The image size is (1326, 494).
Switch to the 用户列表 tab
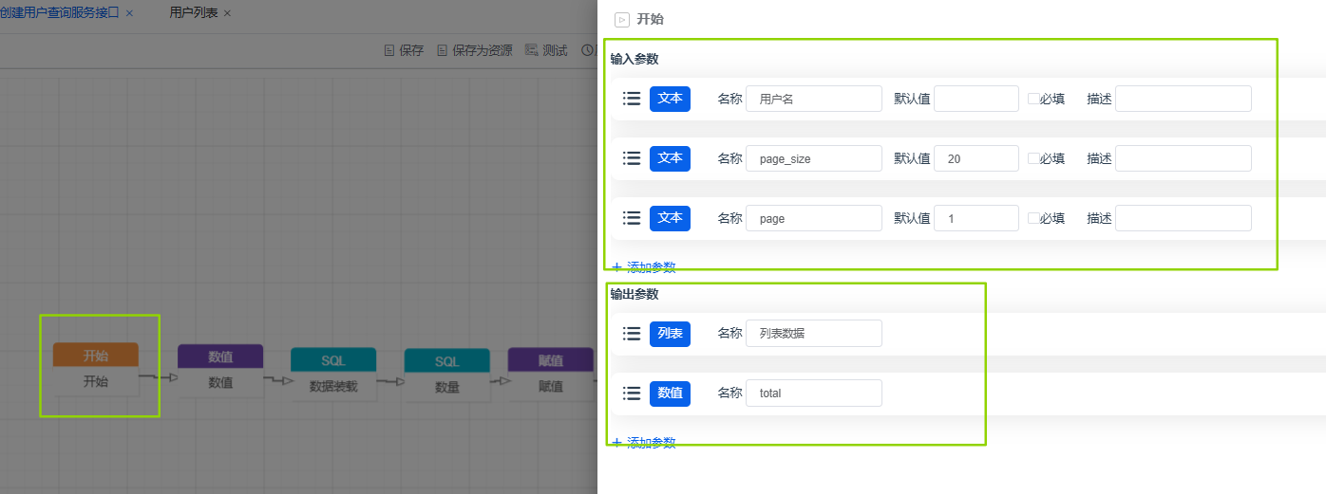point(193,13)
